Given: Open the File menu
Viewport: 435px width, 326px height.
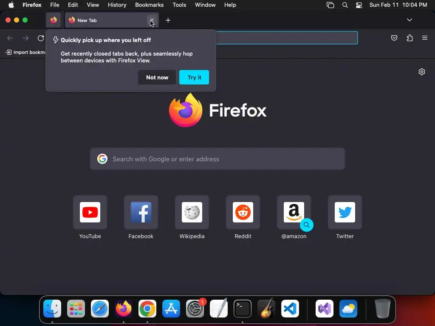Looking at the screenshot, I should (x=55, y=5).
